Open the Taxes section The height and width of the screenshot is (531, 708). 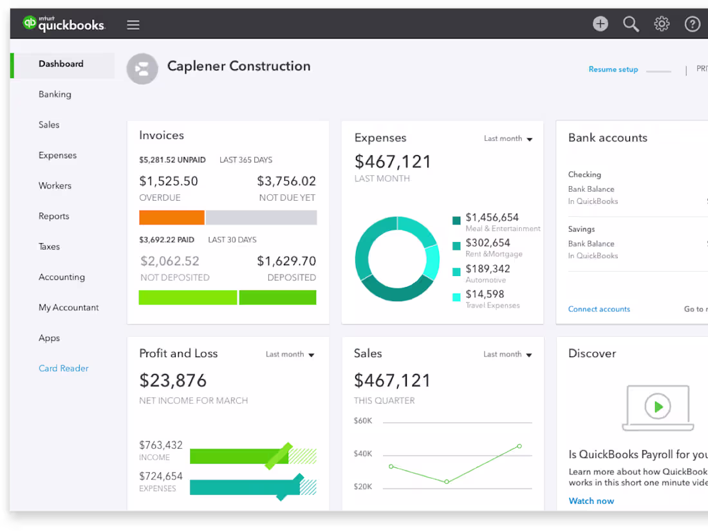(x=49, y=247)
